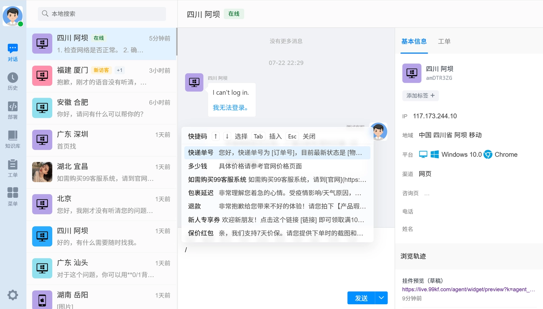Click the 没有更多消息 text

coord(286,41)
